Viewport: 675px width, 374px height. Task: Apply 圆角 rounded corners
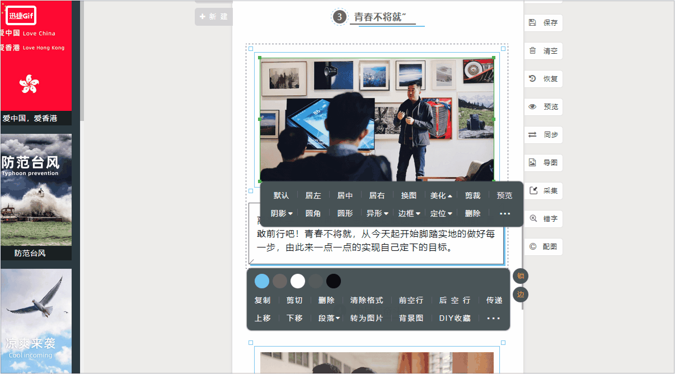[313, 213]
